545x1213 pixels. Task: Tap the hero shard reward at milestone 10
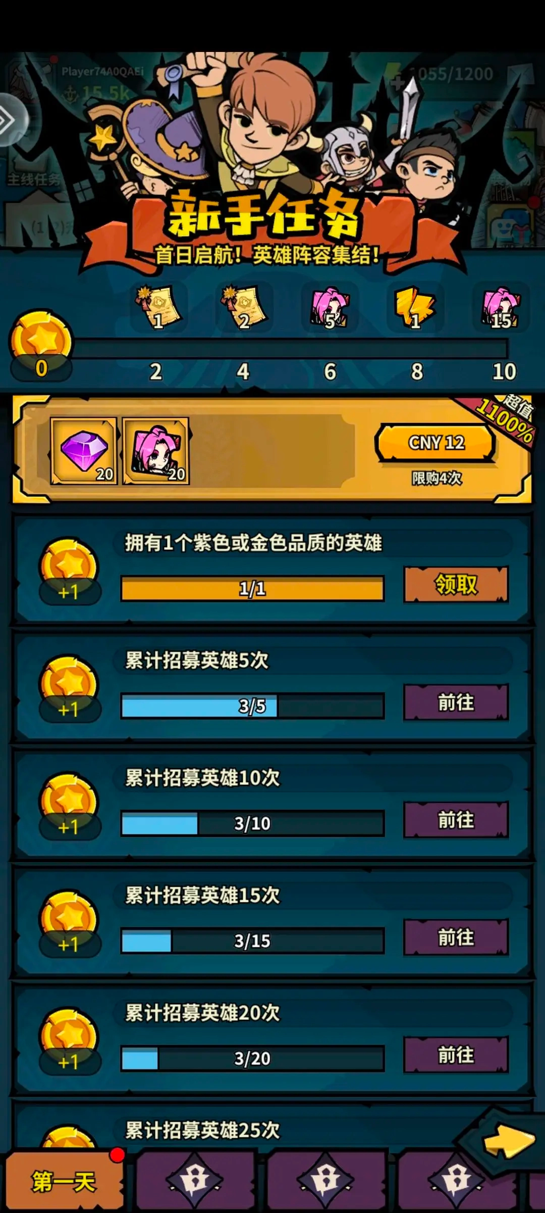(x=501, y=307)
